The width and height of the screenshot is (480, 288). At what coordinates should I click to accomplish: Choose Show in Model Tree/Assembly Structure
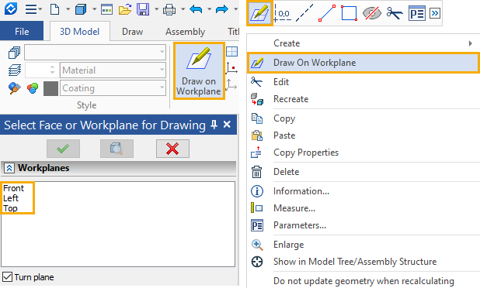coord(363,262)
